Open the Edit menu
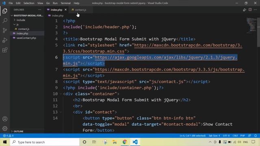The width and height of the screenshot is (260, 146). click(18, 3)
